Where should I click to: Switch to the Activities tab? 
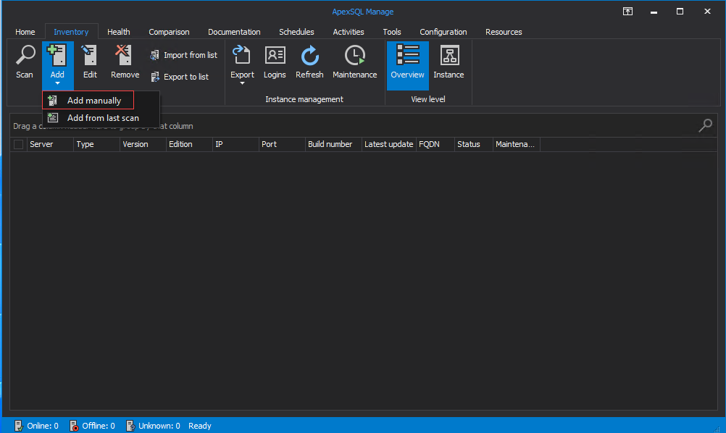(349, 32)
